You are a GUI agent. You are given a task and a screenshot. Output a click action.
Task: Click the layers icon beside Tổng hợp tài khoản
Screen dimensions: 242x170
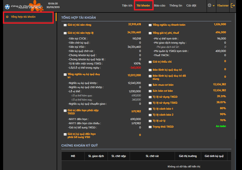(x=7, y=17)
